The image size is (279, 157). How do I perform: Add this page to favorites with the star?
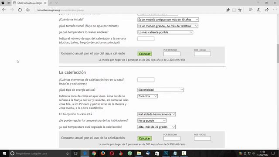(240, 10)
